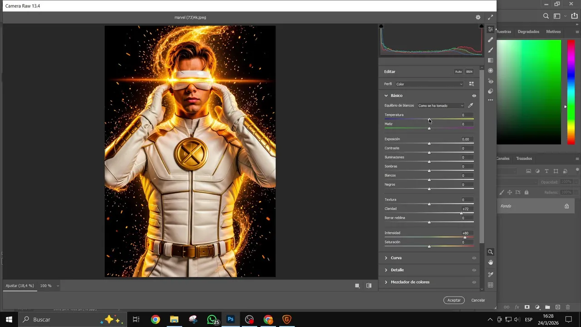Apply Auto adjustments button

click(458, 71)
